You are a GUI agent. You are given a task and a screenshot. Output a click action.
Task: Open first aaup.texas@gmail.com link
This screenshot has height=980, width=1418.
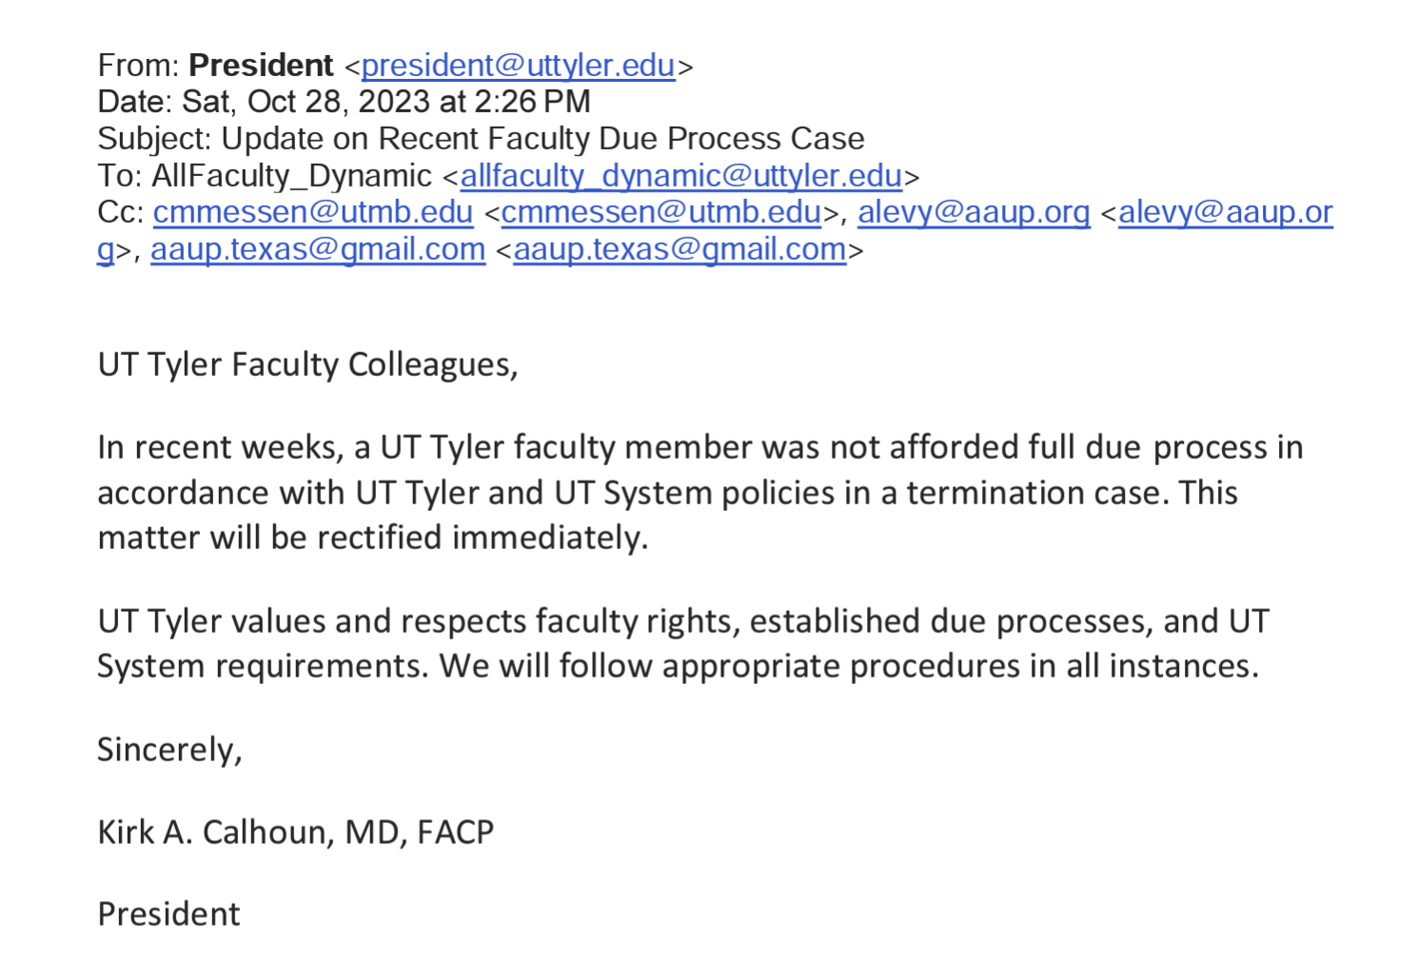318,249
